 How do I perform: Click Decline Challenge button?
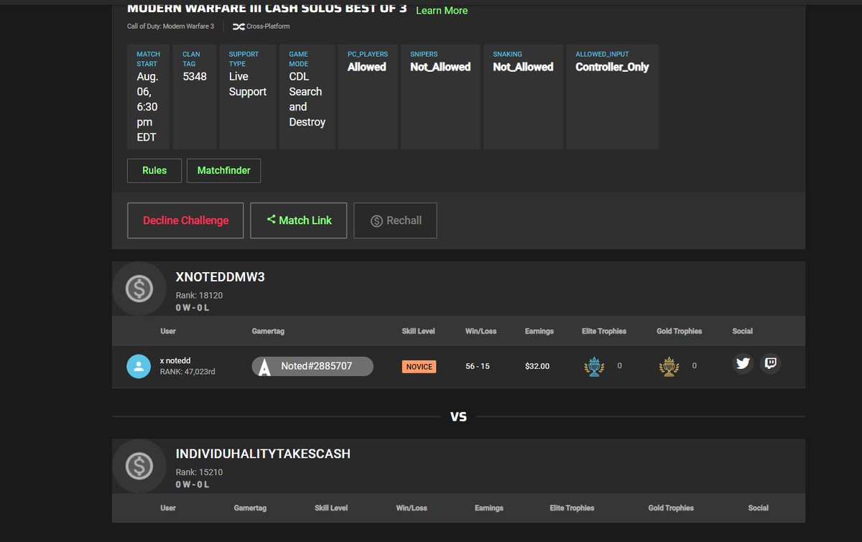point(185,220)
